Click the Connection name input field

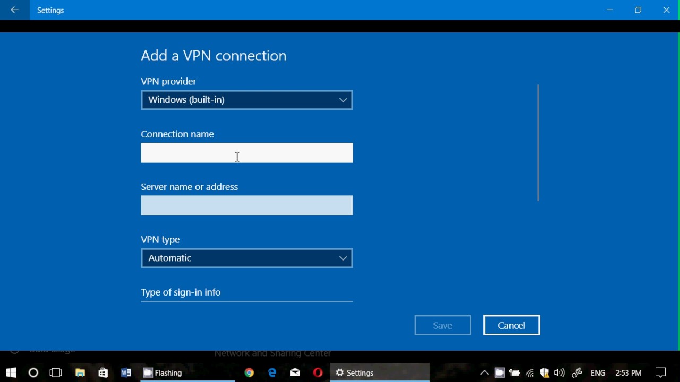pos(247,153)
